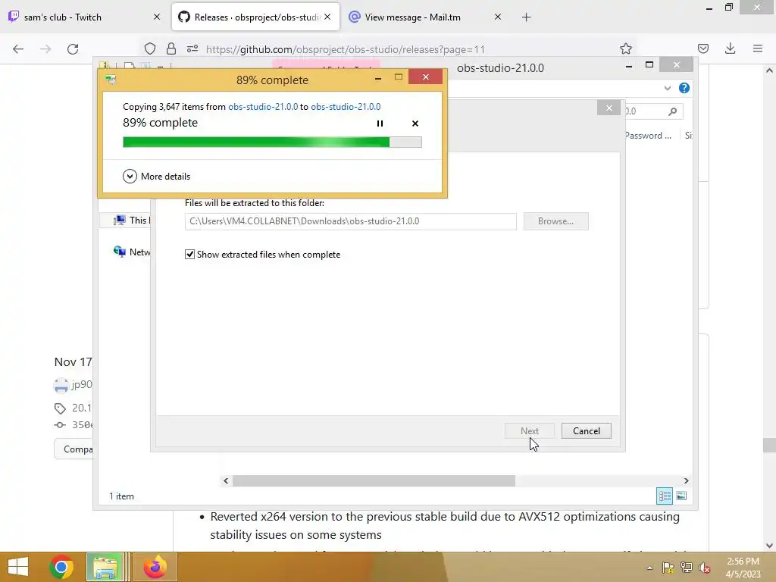Click the site lock icon
Viewport: 776px width, 582px height.
click(171, 48)
